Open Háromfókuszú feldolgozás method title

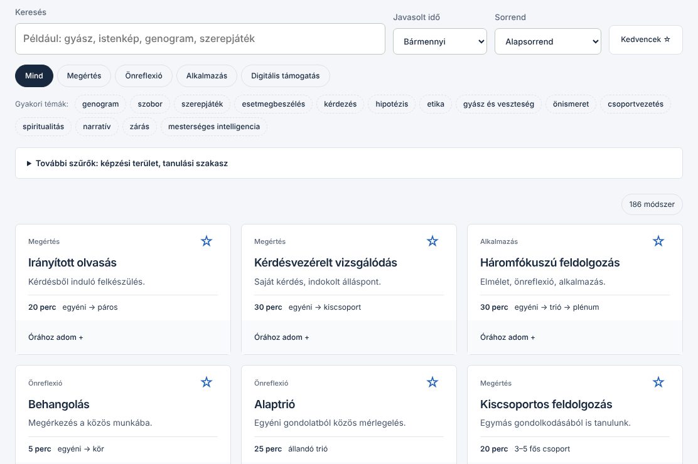(x=550, y=263)
